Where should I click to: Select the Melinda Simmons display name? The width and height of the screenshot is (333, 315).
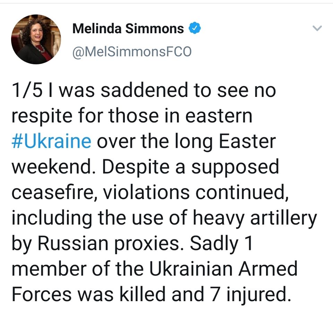(x=128, y=29)
